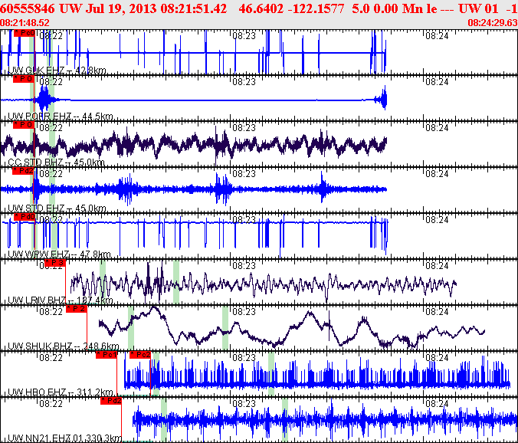
Task: Click the Pd2 pick flag on UW STD EHZ
Action: click(x=24, y=171)
